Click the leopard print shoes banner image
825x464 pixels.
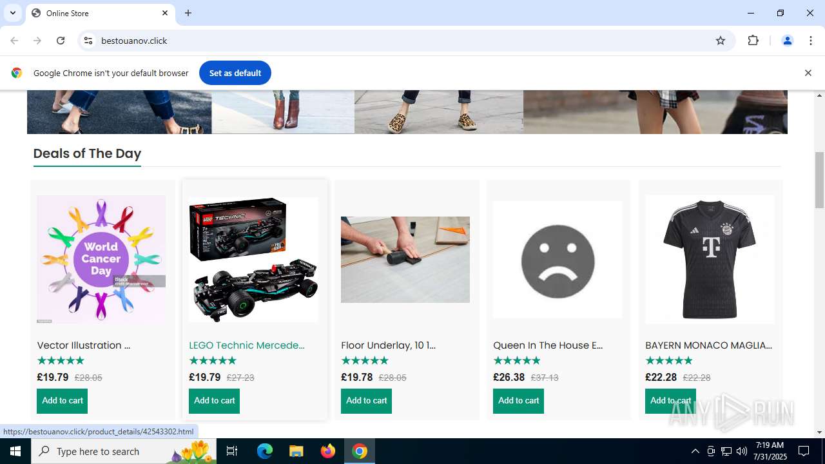[438, 112]
